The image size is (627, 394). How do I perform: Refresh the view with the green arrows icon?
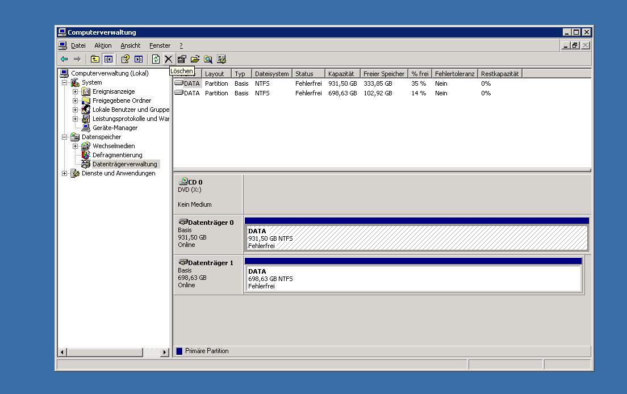coord(156,59)
